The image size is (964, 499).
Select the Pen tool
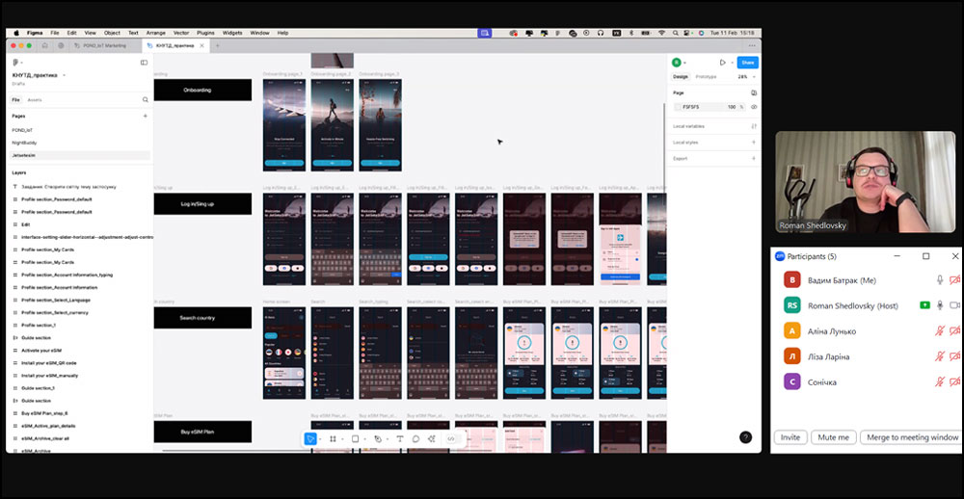click(377, 438)
